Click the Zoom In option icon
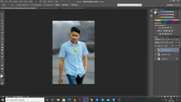The height and width of the screenshot is (102, 181). [x=9, y=5]
